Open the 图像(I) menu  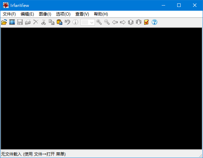[x=45, y=14]
